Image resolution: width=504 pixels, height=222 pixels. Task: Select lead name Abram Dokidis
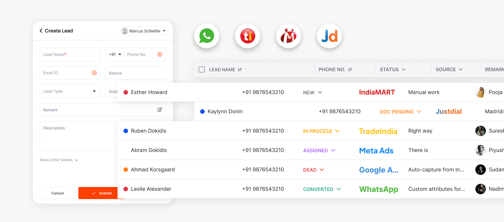pyautogui.click(x=149, y=150)
